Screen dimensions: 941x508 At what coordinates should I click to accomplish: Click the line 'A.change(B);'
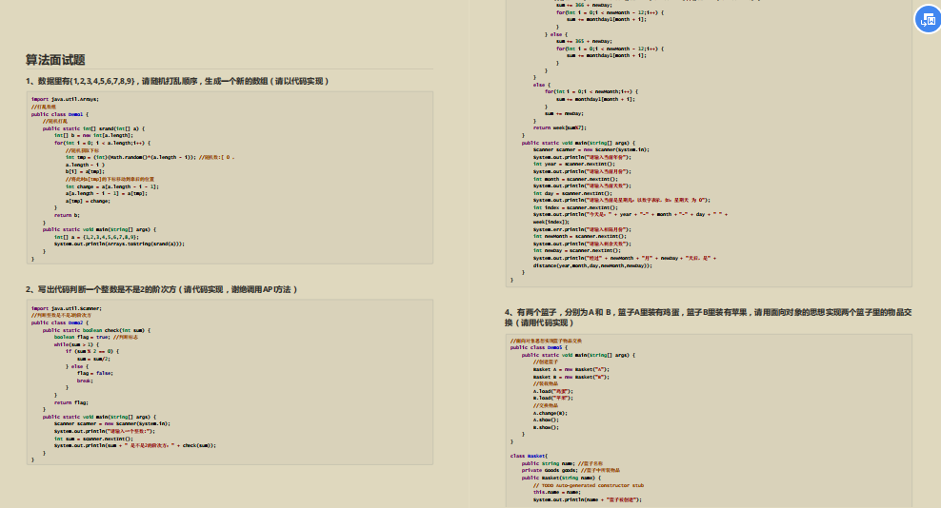550,413
